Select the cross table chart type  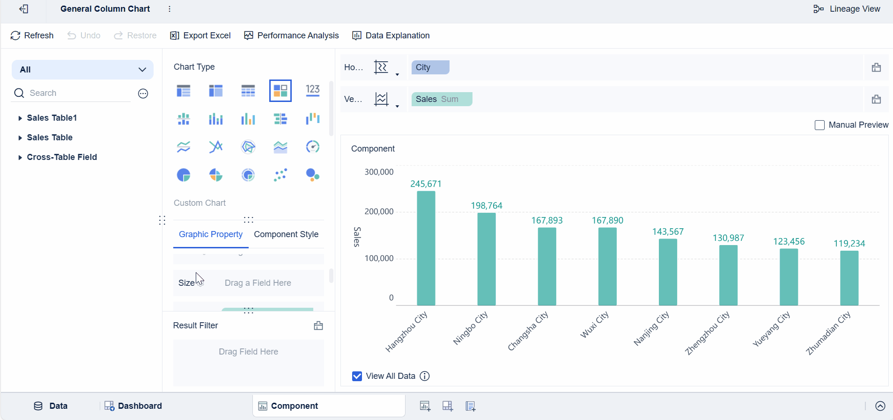(216, 91)
